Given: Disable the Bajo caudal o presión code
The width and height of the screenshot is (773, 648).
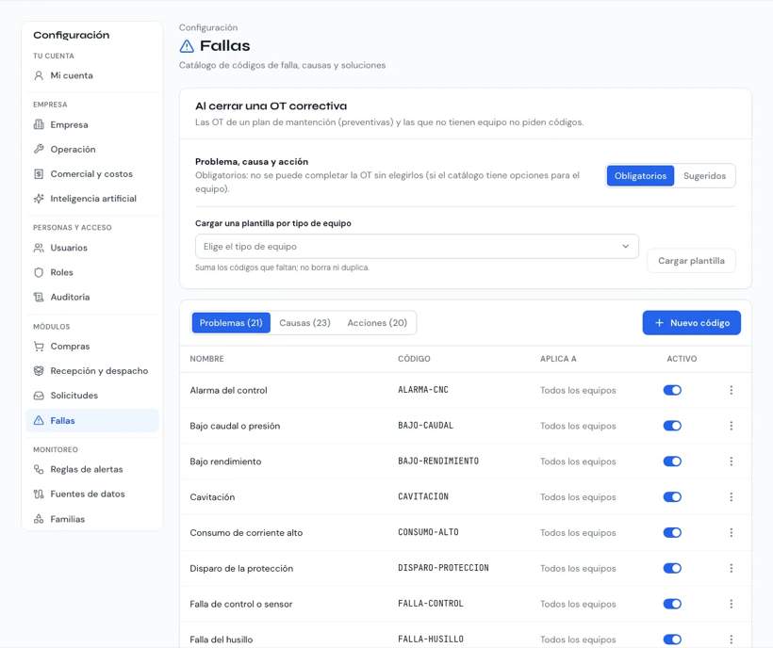Looking at the screenshot, I should pyautogui.click(x=672, y=426).
